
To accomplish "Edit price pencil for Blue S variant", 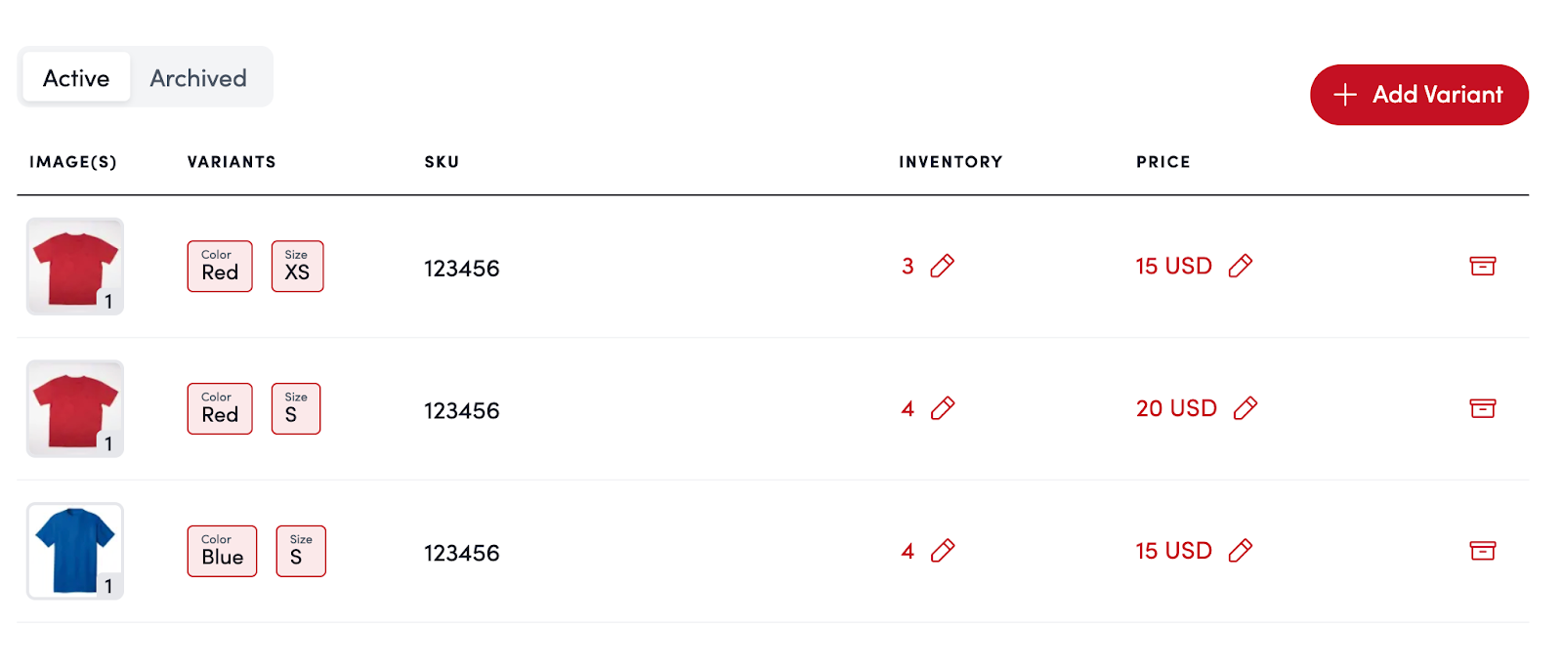I will pyautogui.click(x=1241, y=551).
